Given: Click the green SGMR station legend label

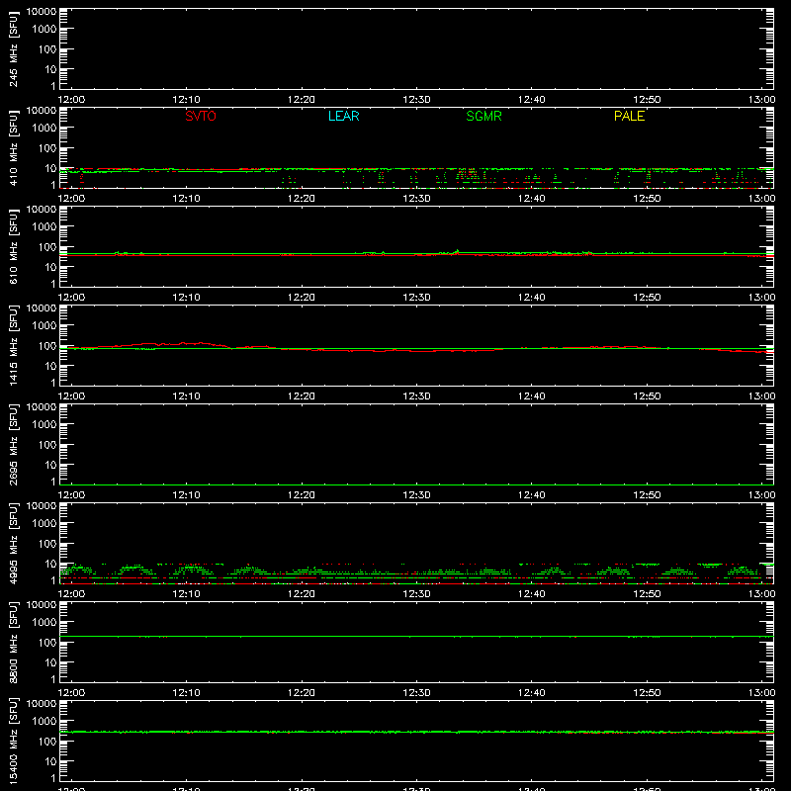Looking at the screenshot, I should point(483,116).
